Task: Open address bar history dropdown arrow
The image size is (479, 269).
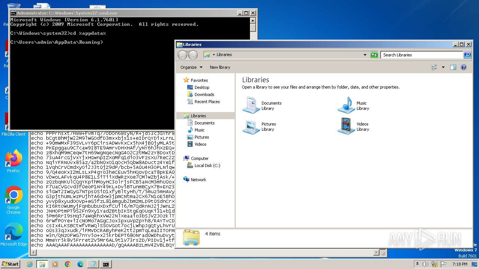Action: tap(365, 55)
